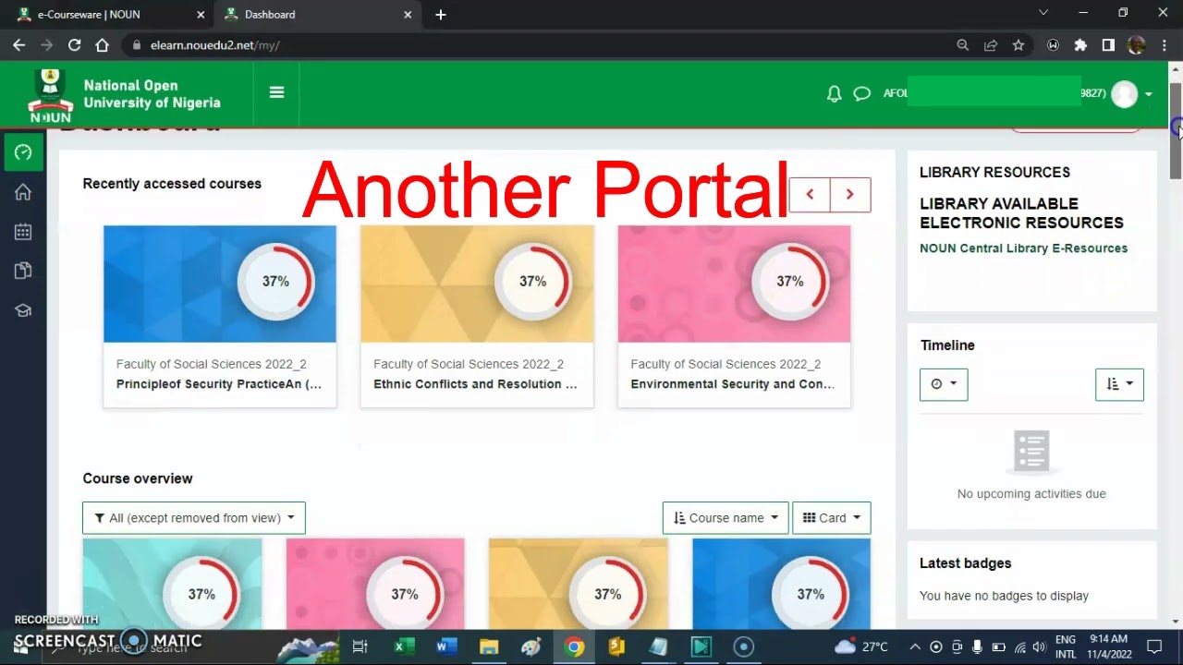This screenshot has width=1183, height=665.
Task: Open the taskbar clock and date
Action: coord(1107,647)
